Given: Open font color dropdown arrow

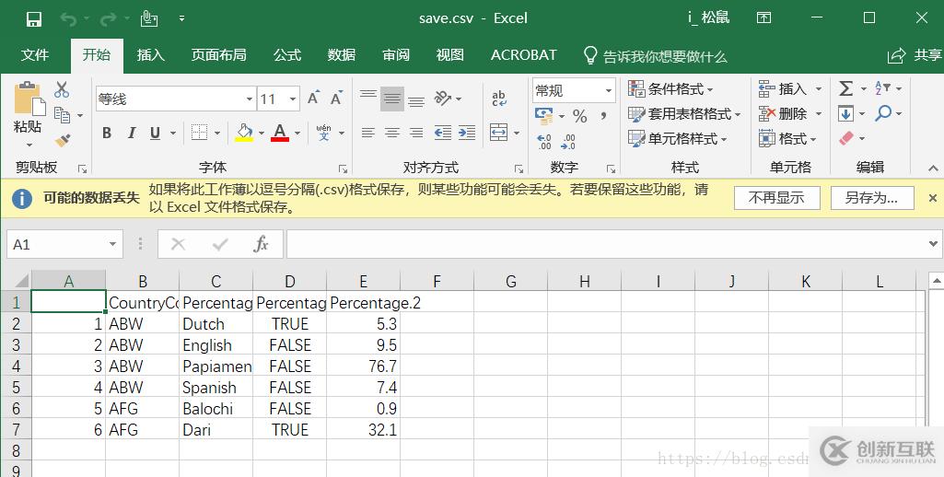Looking at the screenshot, I should pyautogui.click(x=297, y=134).
